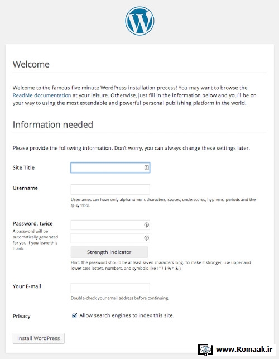Focus the Site Title input field
The height and width of the screenshot is (359, 279).
pyautogui.click(x=110, y=167)
